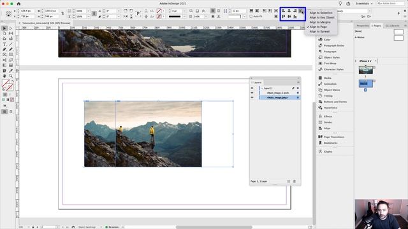Click Rotate 90° clockwise icon

(x=126, y=11)
